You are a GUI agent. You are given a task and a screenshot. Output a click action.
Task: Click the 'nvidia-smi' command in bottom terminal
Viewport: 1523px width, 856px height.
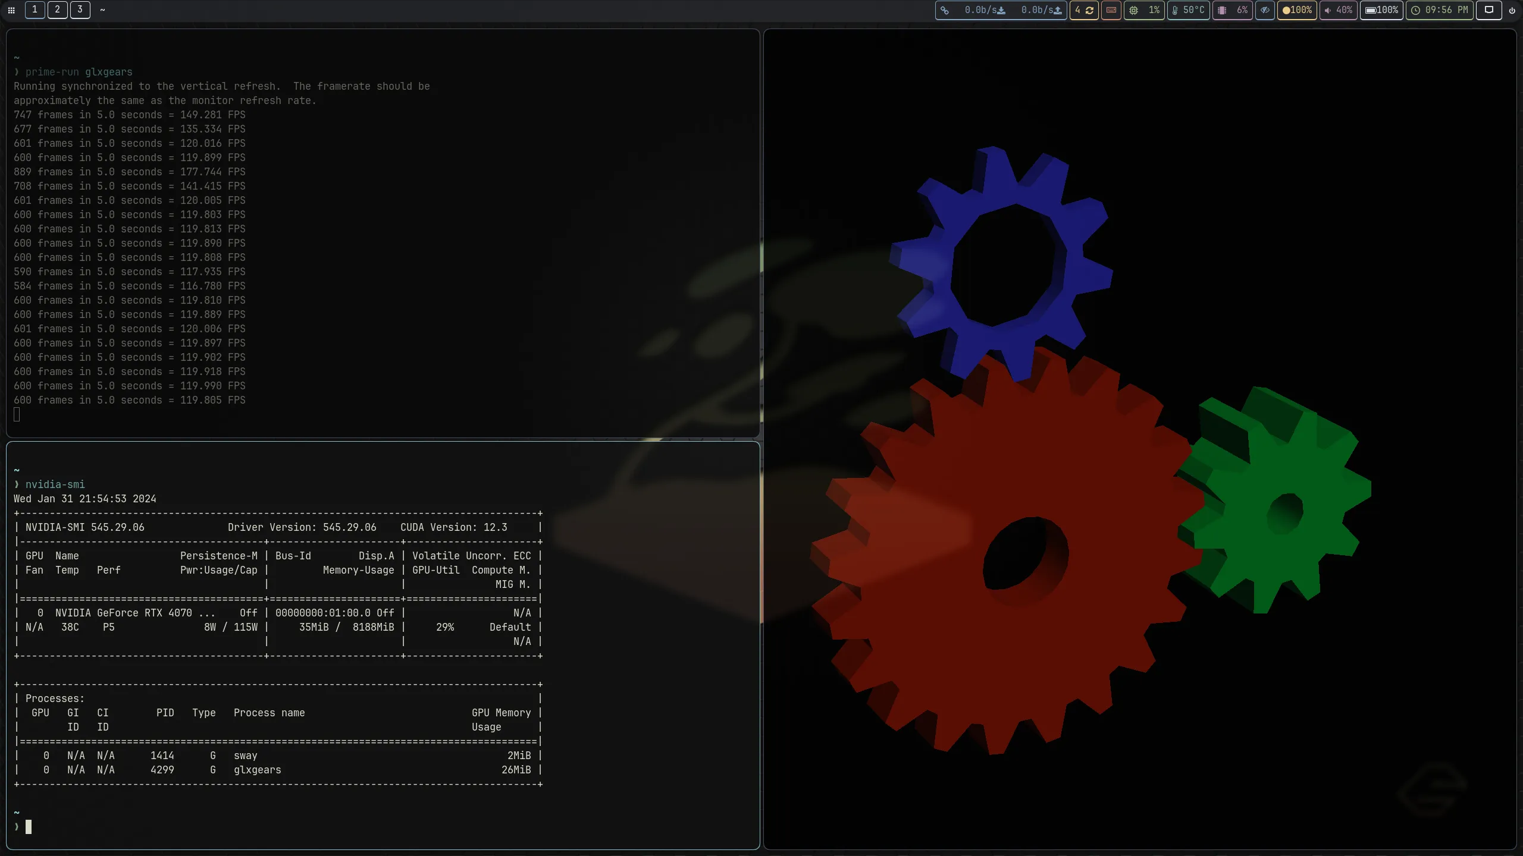(55, 484)
